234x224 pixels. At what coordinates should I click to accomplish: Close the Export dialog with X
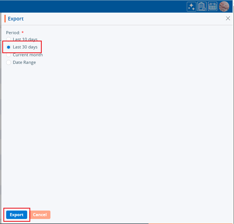point(228,18)
